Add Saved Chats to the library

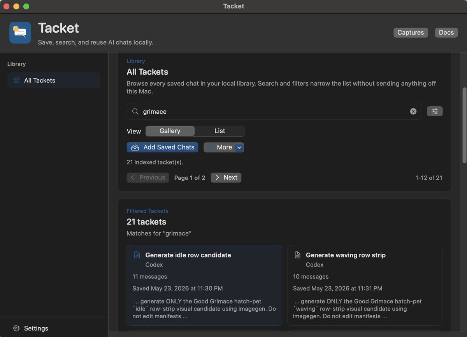coord(163,147)
